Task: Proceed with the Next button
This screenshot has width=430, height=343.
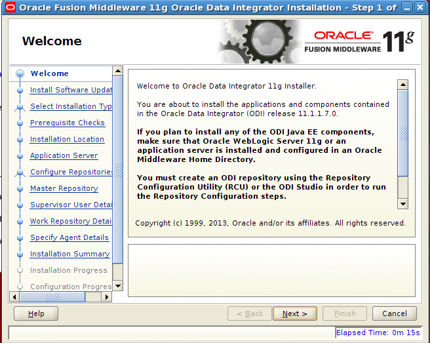Action: 295,313
